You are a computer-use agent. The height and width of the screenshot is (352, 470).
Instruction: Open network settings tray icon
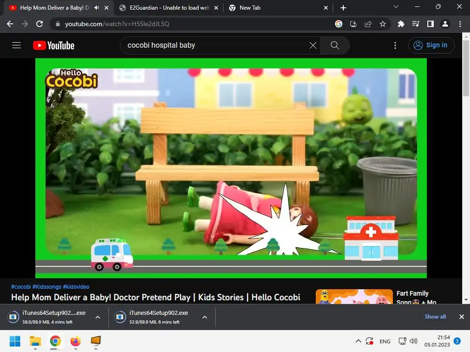[402, 341]
